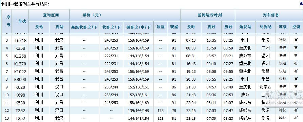Click arrival station 武汉 in row 13
Viewport: 303px width, 122px height.
pos(59,118)
